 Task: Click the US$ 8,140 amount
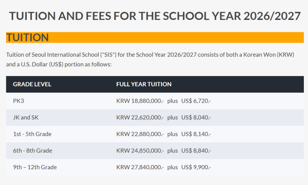point(196,134)
